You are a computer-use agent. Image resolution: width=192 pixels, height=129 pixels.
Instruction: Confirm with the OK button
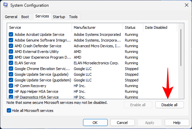pos(95,123)
